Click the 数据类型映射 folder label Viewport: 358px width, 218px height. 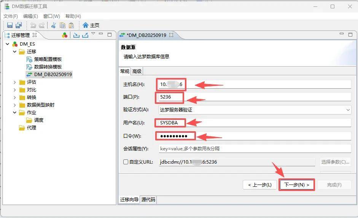[41, 105]
